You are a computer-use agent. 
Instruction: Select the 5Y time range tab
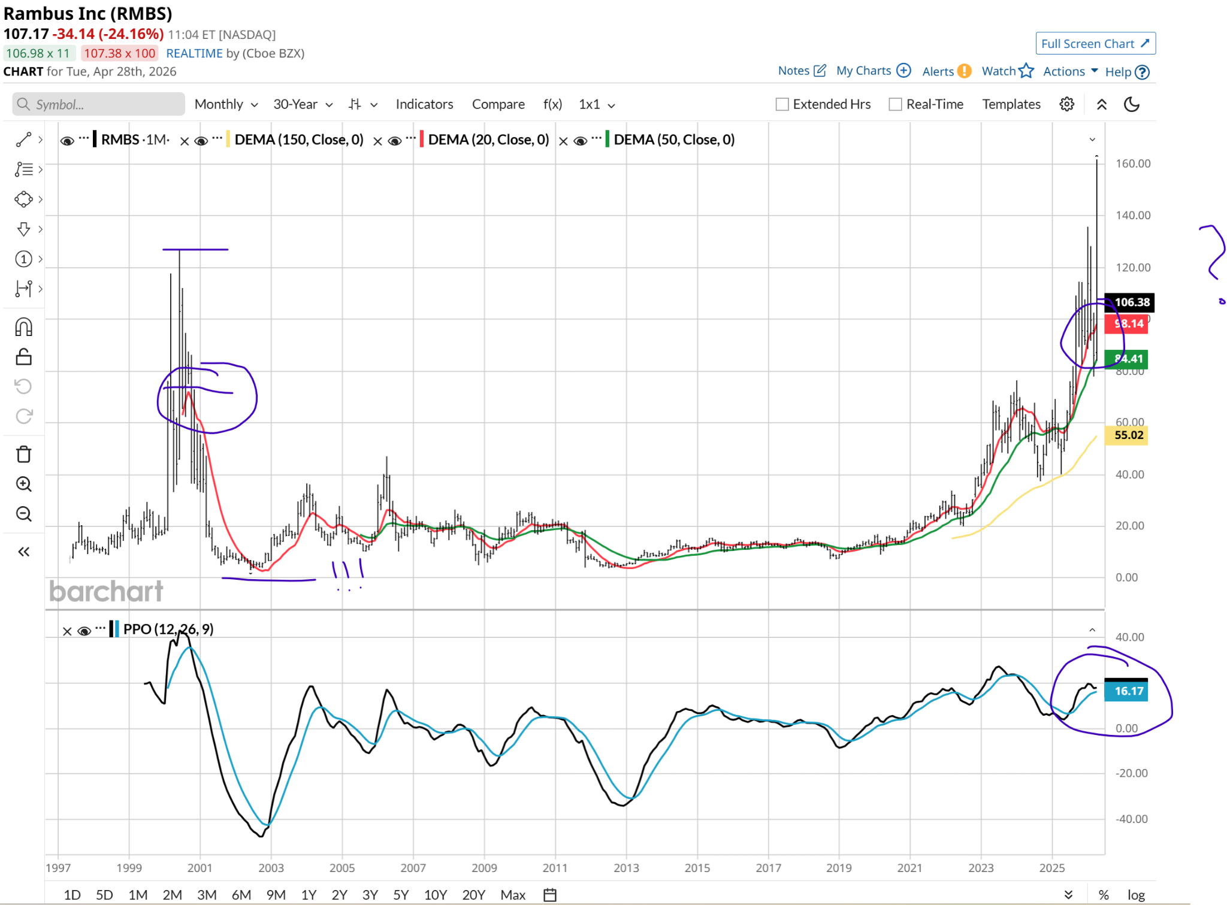pyautogui.click(x=400, y=894)
